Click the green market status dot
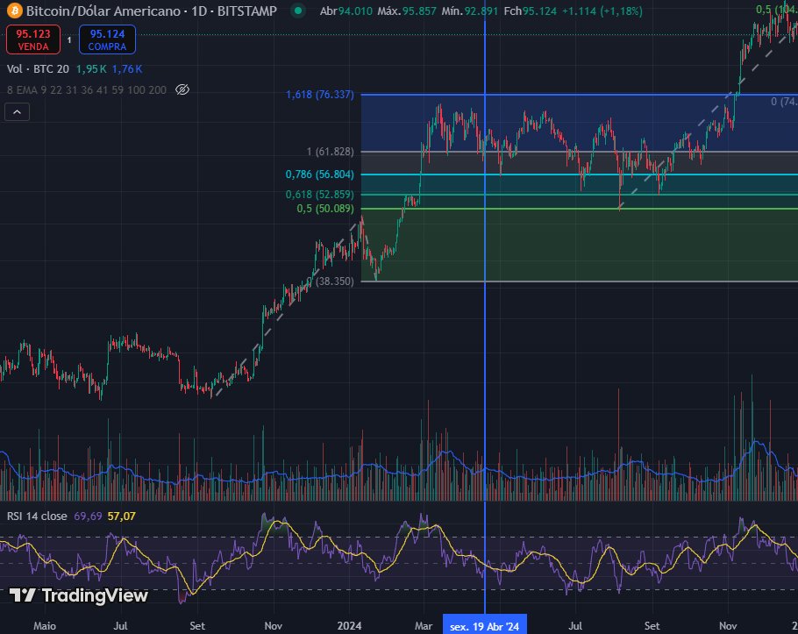 [298, 11]
